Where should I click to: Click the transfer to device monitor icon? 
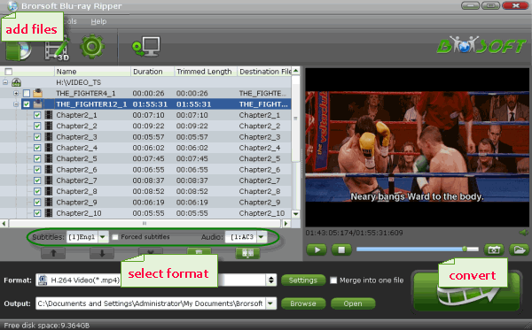click(x=146, y=47)
